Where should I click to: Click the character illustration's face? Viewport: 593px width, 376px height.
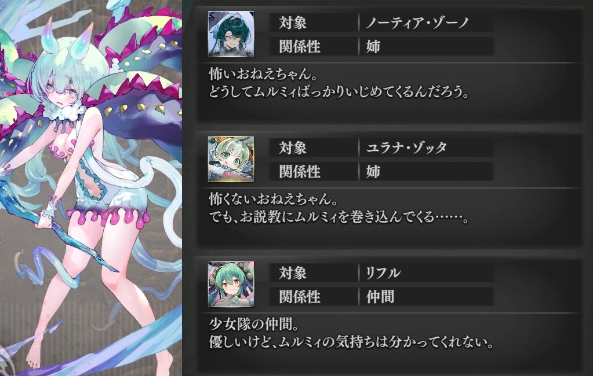pos(67,93)
